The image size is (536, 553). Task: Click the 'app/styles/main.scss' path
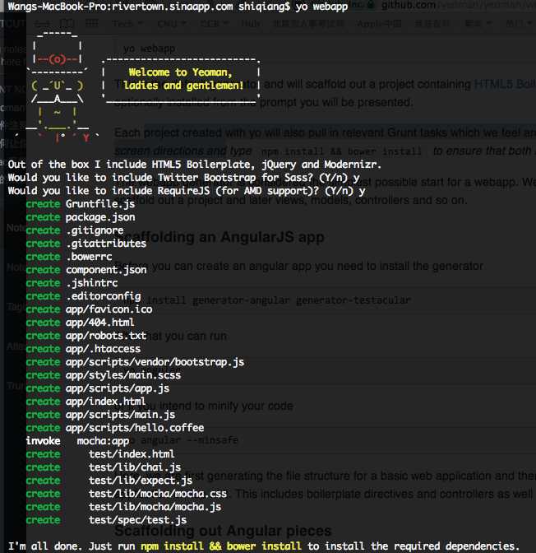click(123, 375)
